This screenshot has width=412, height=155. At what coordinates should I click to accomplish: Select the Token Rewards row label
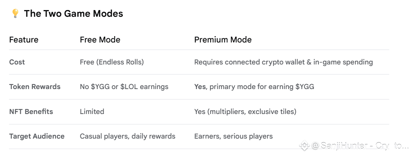pos(35,87)
